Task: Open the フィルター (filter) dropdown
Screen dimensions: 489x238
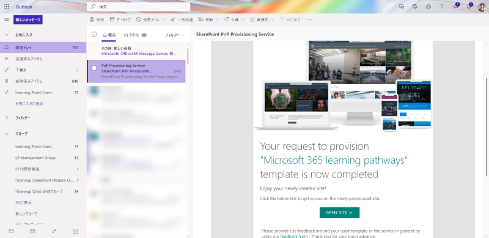Action: click(x=174, y=35)
